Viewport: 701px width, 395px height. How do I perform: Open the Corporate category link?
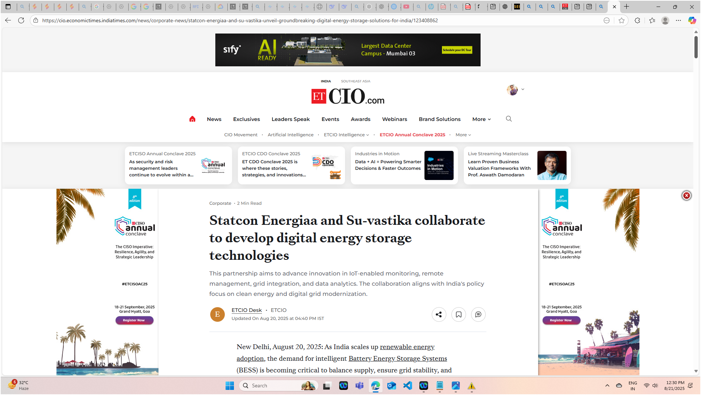tap(220, 203)
